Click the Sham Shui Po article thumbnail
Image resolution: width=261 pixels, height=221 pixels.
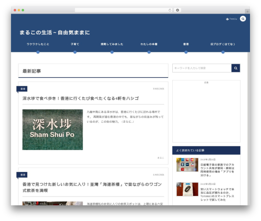(x=53, y=130)
